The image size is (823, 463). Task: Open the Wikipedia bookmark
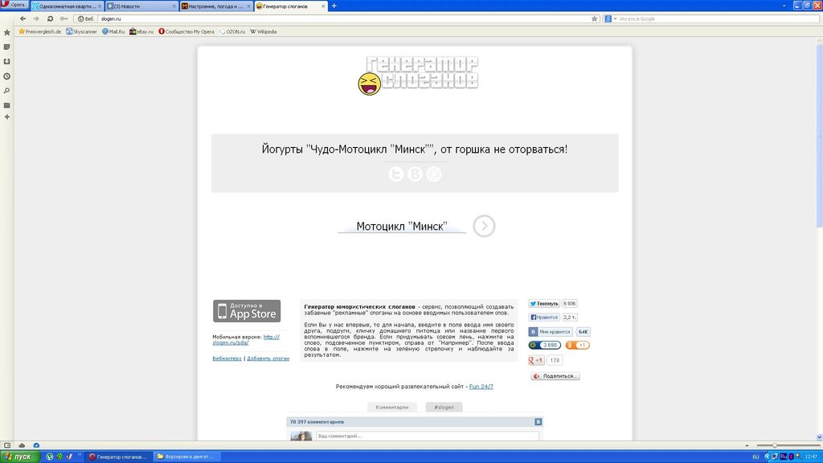coord(264,31)
